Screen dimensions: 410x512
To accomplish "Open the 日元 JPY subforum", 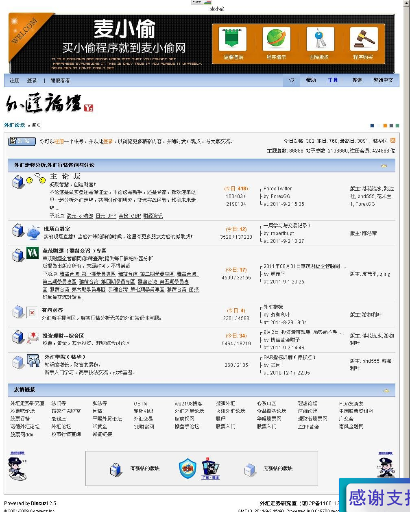I will pos(106,216).
